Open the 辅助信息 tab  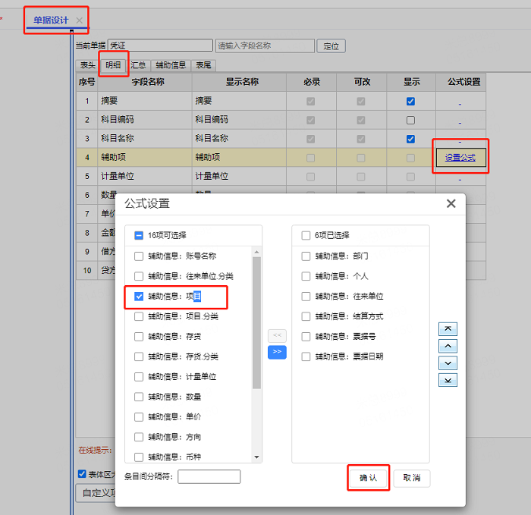171,65
